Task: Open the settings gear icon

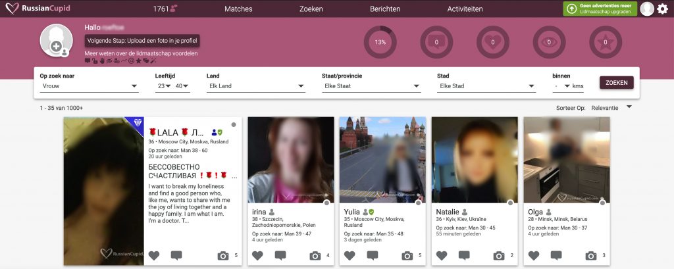Action: (663, 9)
